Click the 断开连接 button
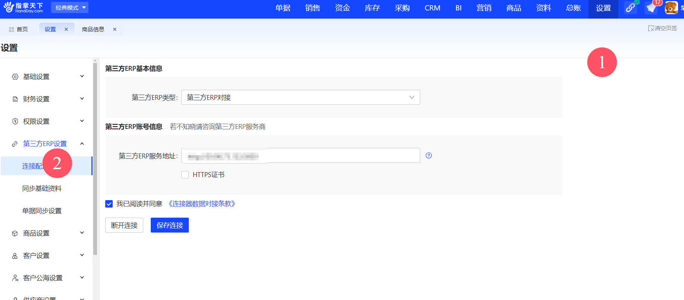 (x=124, y=225)
